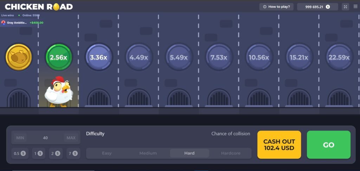Click the bet amount field showing 40
The width and height of the screenshot is (360, 171).
[x=45, y=138]
